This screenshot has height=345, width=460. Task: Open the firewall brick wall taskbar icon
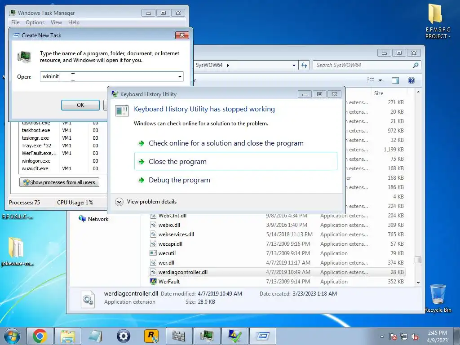(x=179, y=336)
